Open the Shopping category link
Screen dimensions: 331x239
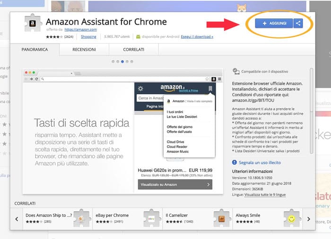pos(88,36)
